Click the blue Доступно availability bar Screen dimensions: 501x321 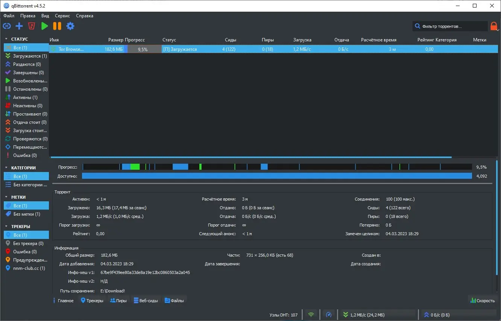277,176
